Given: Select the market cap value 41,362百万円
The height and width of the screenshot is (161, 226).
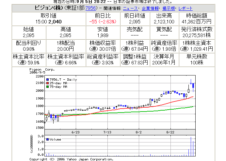Looking at the screenshot, I should (197, 22).
